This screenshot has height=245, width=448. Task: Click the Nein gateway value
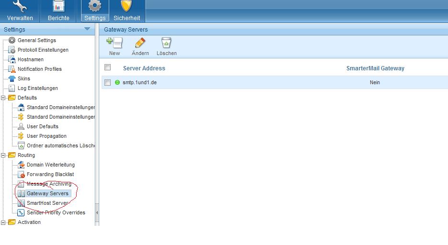tap(375, 82)
